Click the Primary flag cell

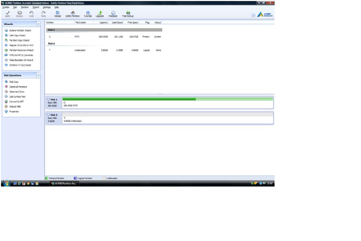[146, 37]
